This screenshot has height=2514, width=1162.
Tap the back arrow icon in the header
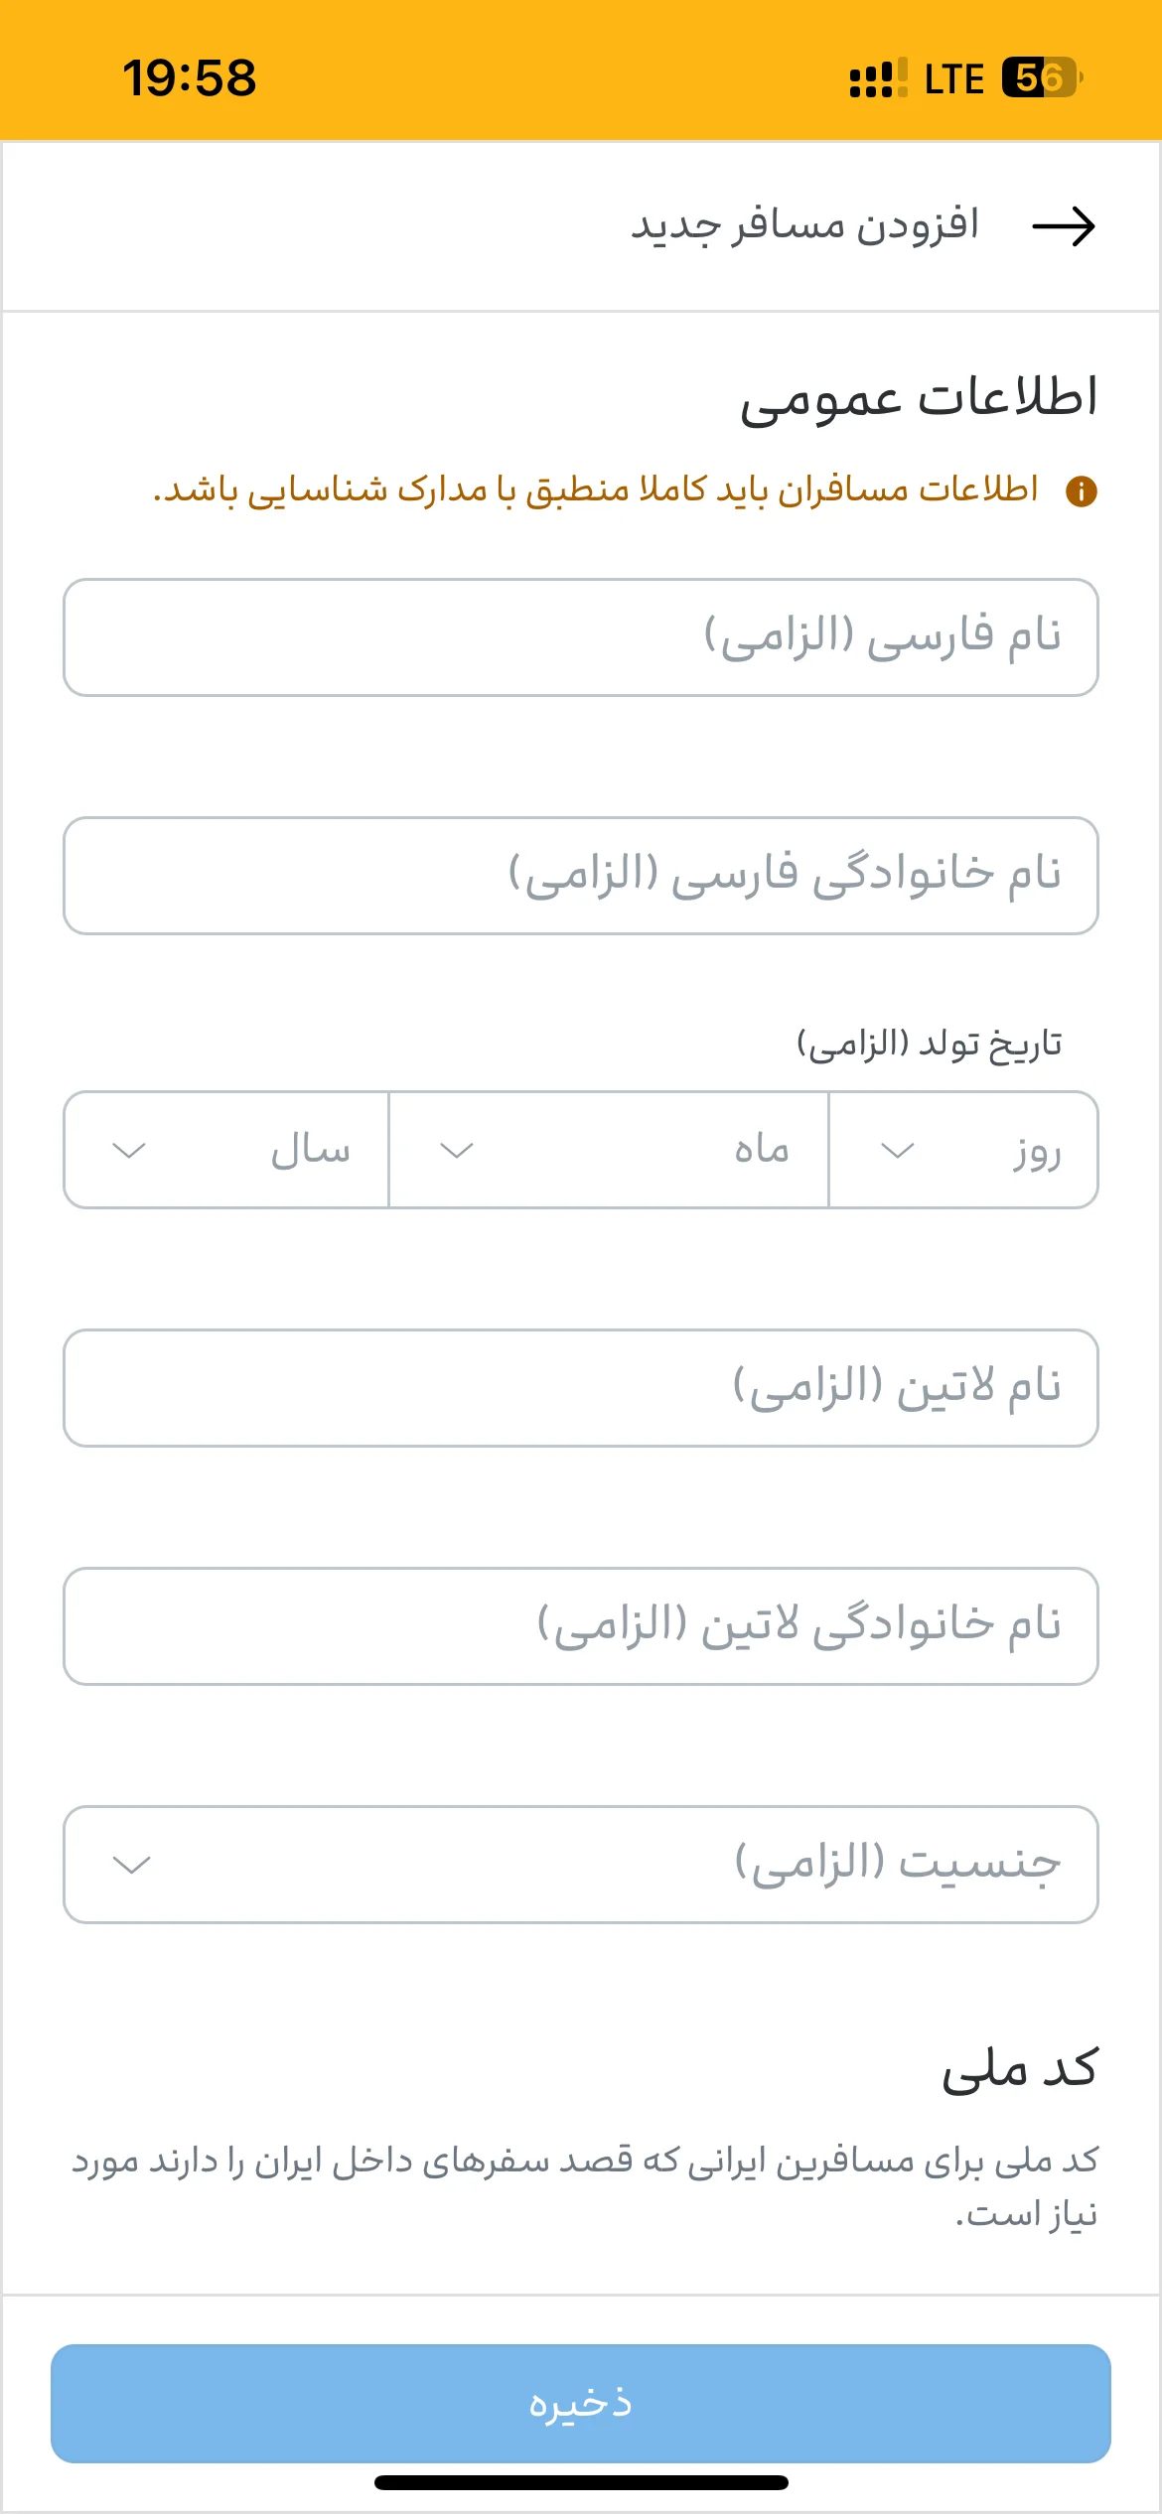click(1064, 226)
